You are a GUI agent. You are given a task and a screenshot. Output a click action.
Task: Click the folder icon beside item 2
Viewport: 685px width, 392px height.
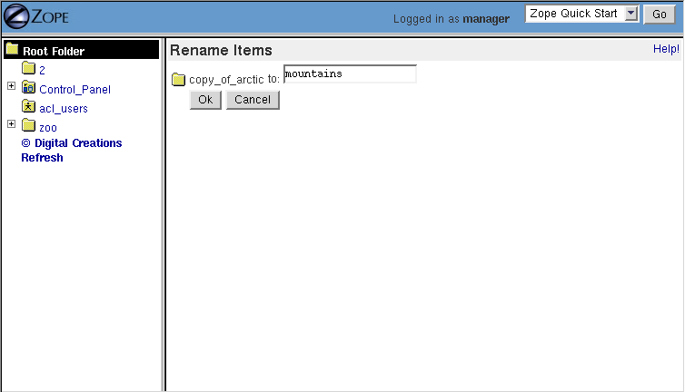(28, 69)
